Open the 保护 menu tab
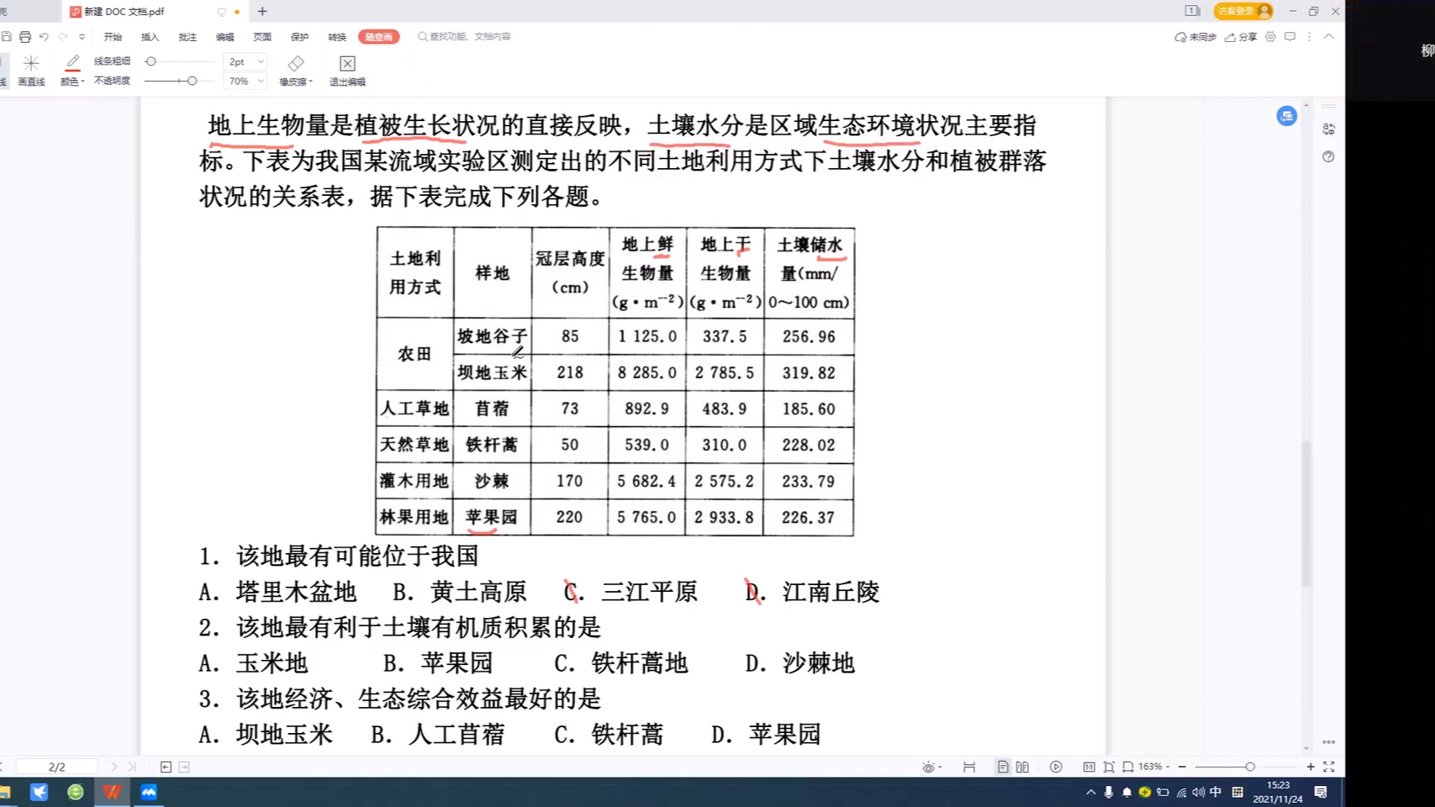1435x807 pixels. click(299, 37)
